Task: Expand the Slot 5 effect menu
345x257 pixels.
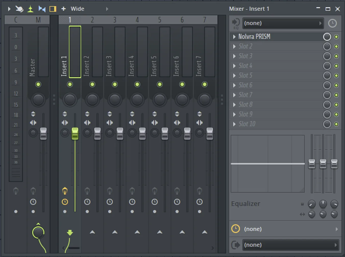Action: tap(234, 76)
